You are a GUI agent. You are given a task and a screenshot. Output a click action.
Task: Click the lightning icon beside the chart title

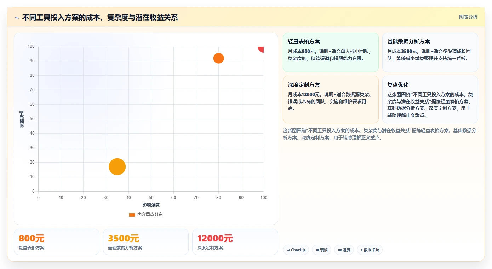[x=17, y=17]
